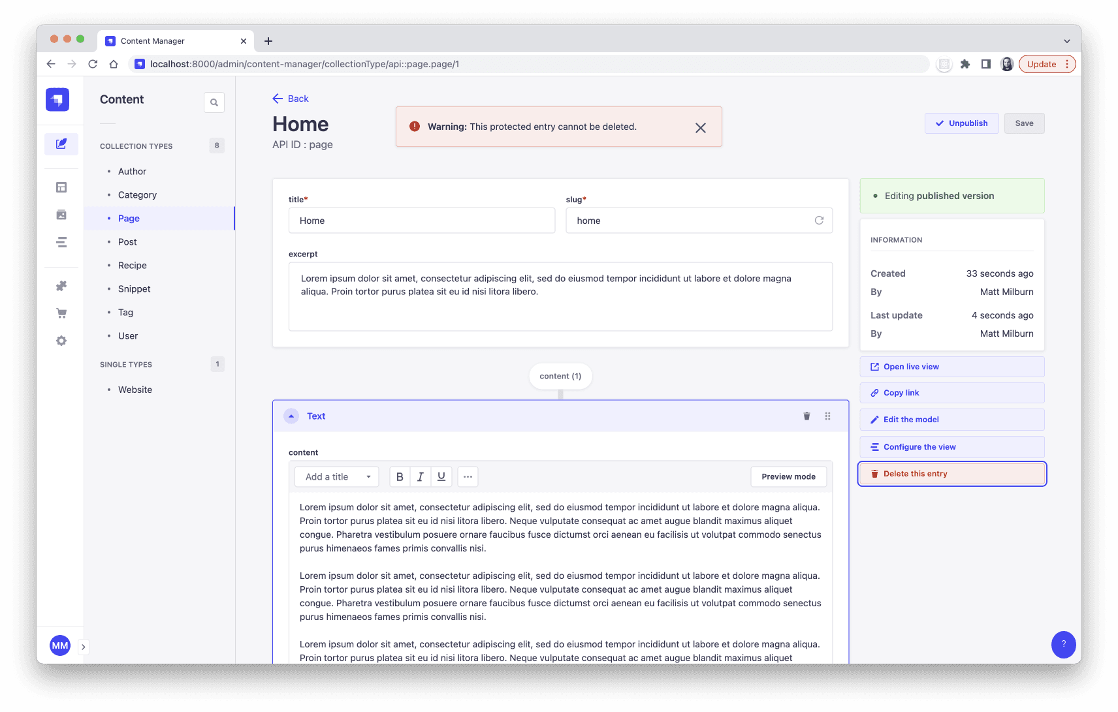This screenshot has width=1118, height=712.
Task: Toggle bold formatting in content editor
Action: coord(400,477)
